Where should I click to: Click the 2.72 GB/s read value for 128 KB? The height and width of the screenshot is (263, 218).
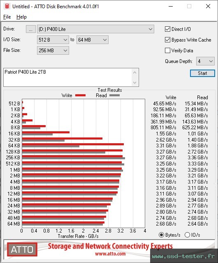pyautogui.click(x=198, y=152)
